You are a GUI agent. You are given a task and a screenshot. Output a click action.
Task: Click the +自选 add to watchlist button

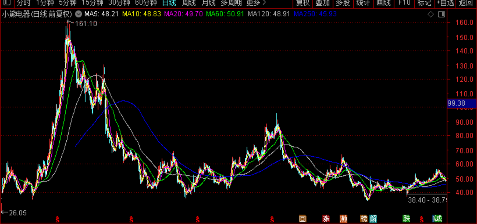(x=445, y=3)
